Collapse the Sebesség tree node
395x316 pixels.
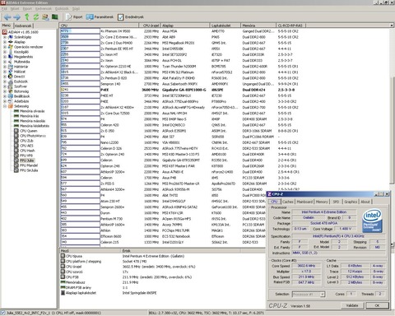(5, 106)
